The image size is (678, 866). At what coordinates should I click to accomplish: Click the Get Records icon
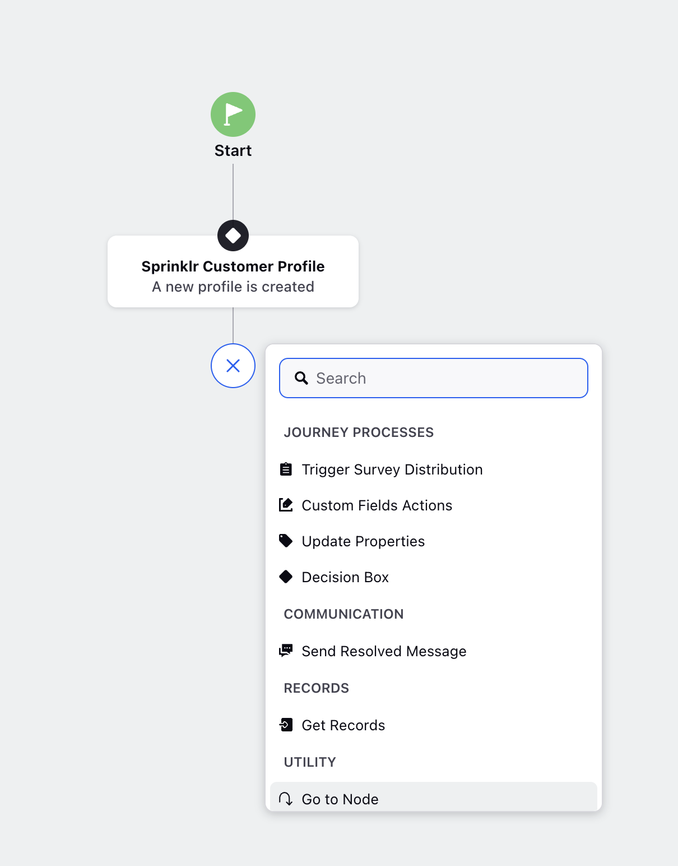[286, 725]
